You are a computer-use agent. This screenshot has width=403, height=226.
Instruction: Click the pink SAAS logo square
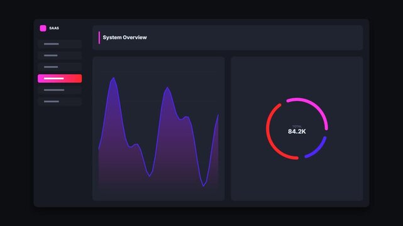(43, 28)
